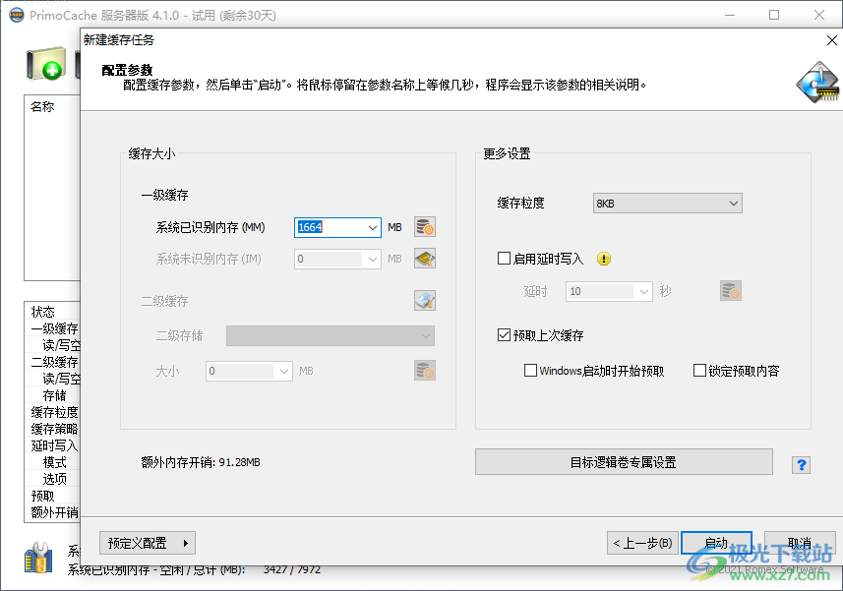Image resolution: width=843 pixels, height=591 pixels.
Task: Click the blue question mark help icon
Action: point(801,465)
